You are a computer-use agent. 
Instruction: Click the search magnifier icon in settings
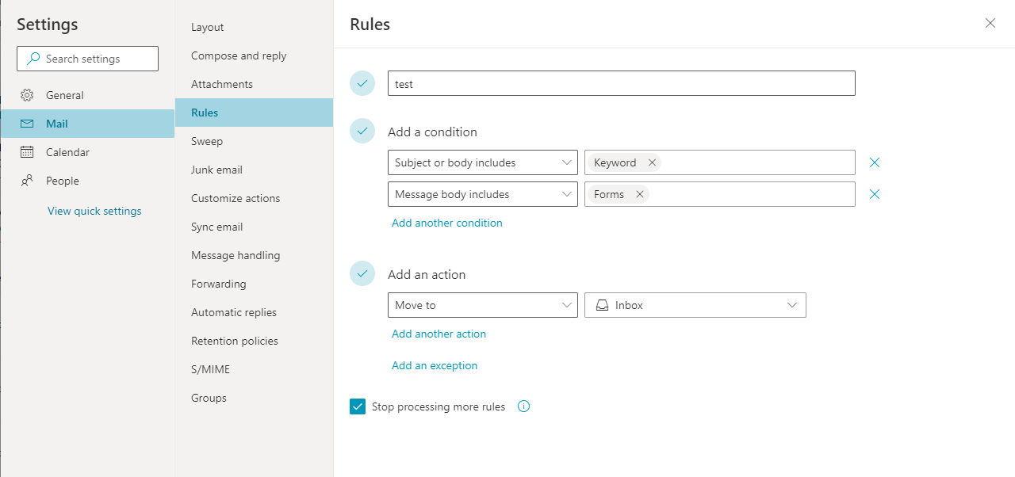click(x=33, y=59)
